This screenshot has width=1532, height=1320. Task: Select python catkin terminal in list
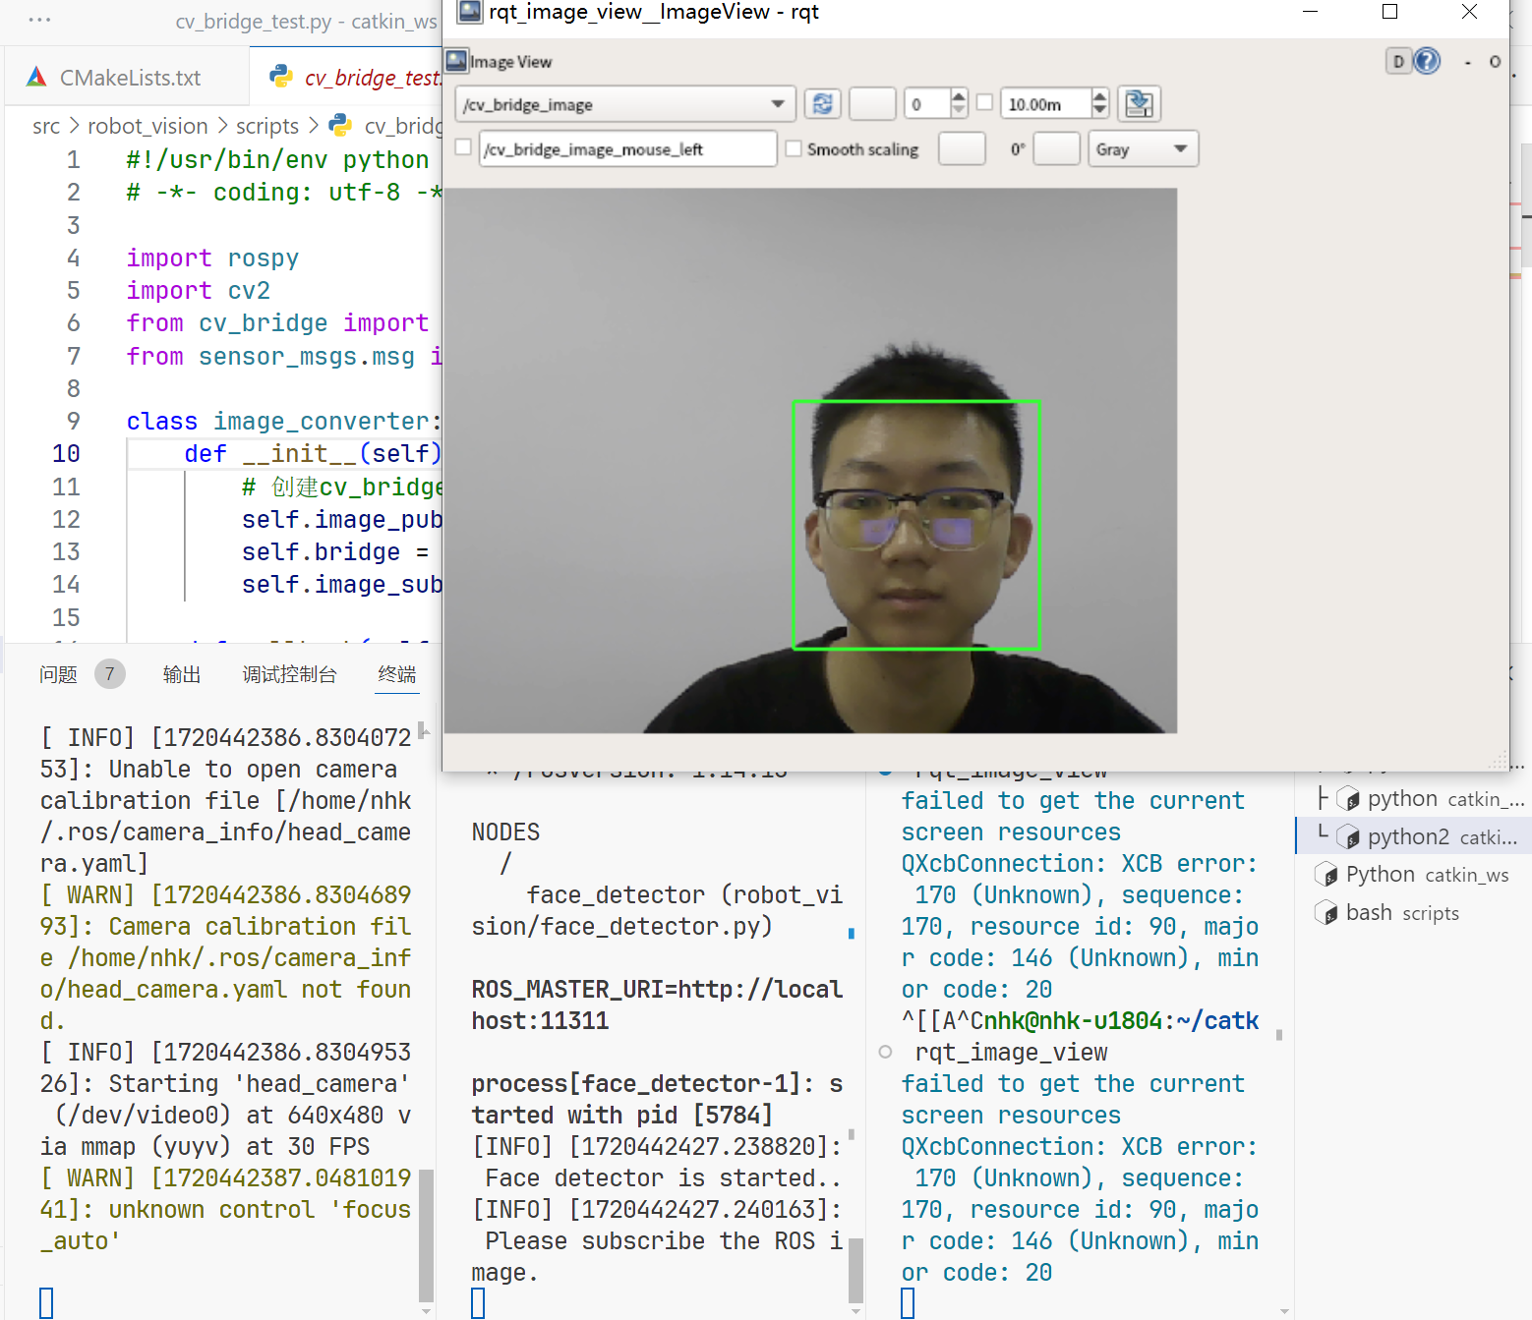pyautogui.click(x=1413, y=798)
